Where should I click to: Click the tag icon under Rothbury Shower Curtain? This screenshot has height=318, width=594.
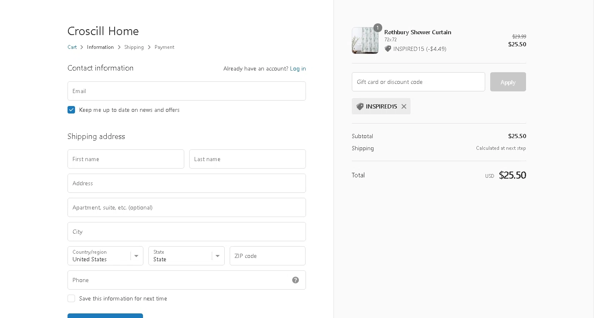(x=388, y=49)
